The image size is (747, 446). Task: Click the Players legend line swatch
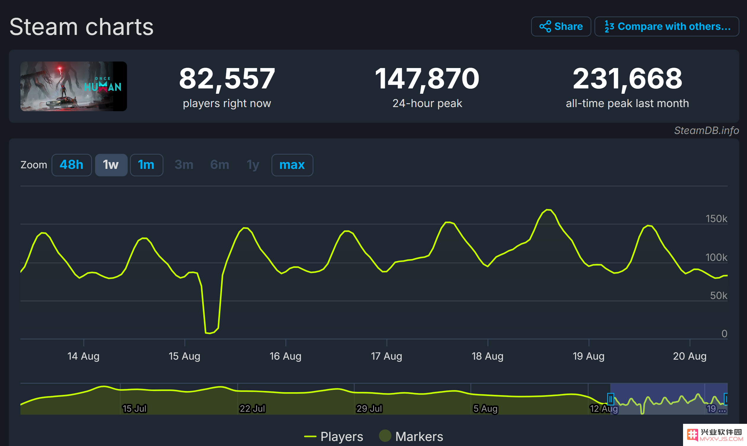[x=310, y=437]
